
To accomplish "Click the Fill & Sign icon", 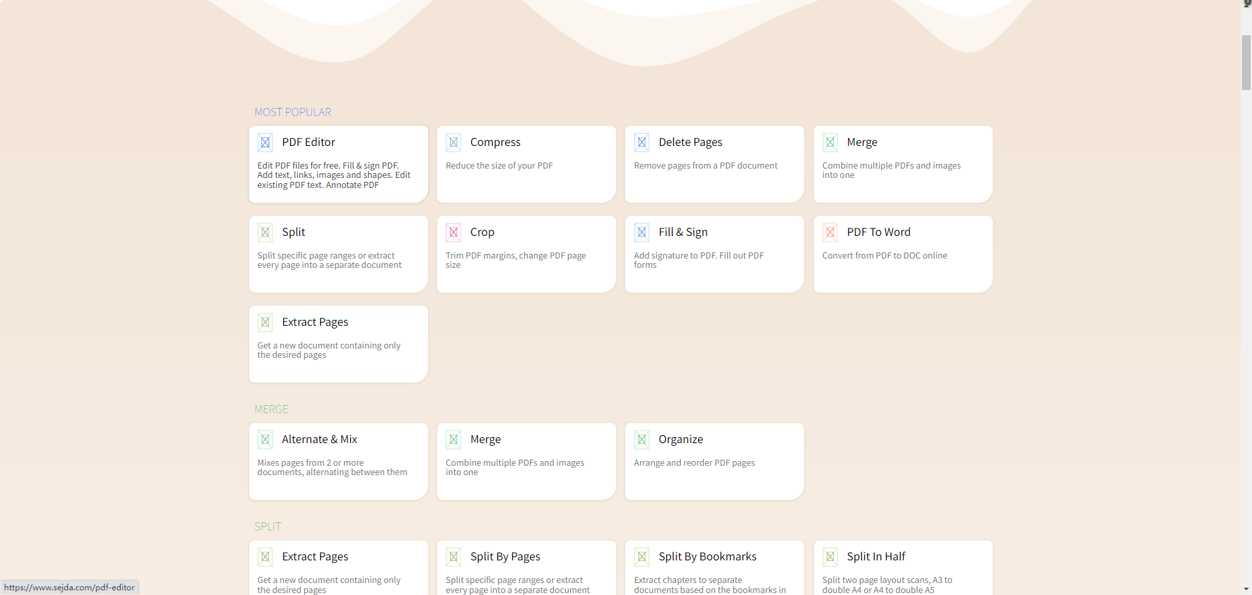I will coord(641,232).
